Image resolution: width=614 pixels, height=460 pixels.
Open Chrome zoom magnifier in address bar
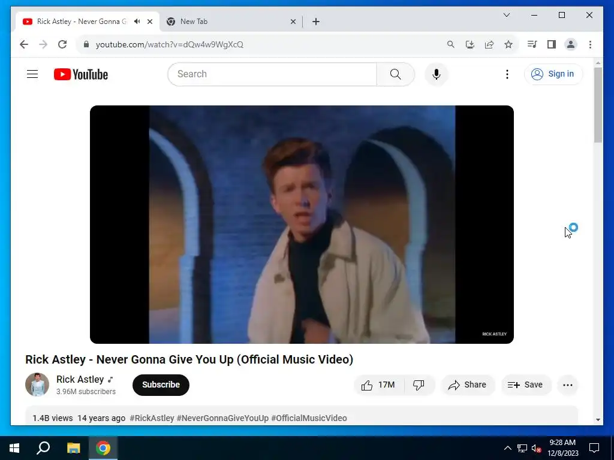point(451,44)
